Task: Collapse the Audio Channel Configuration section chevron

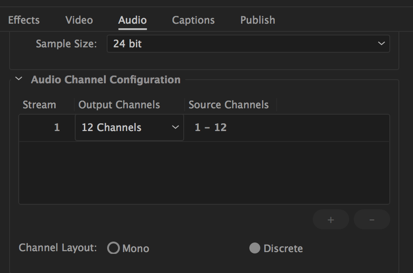Action: tap(19, 79)
